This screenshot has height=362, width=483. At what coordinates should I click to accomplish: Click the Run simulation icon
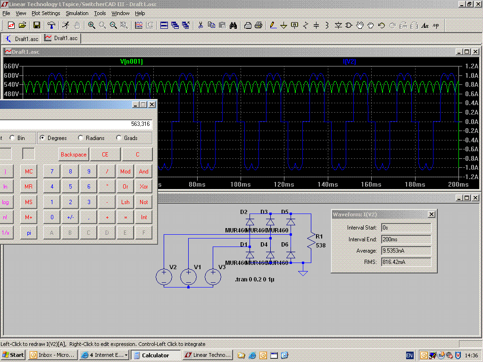(66, 25)
